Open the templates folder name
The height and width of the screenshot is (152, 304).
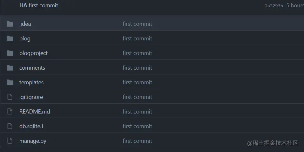pos(31,82)
